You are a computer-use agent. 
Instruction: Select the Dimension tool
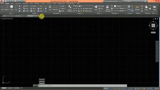click(x=55, y=8)
